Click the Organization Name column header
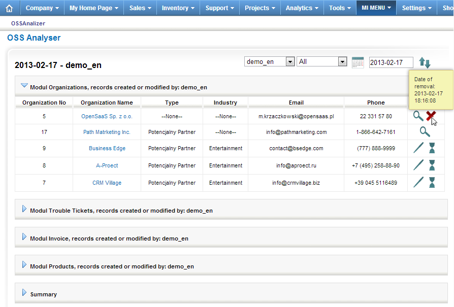 pyautogui.click(x=107, y=103)
